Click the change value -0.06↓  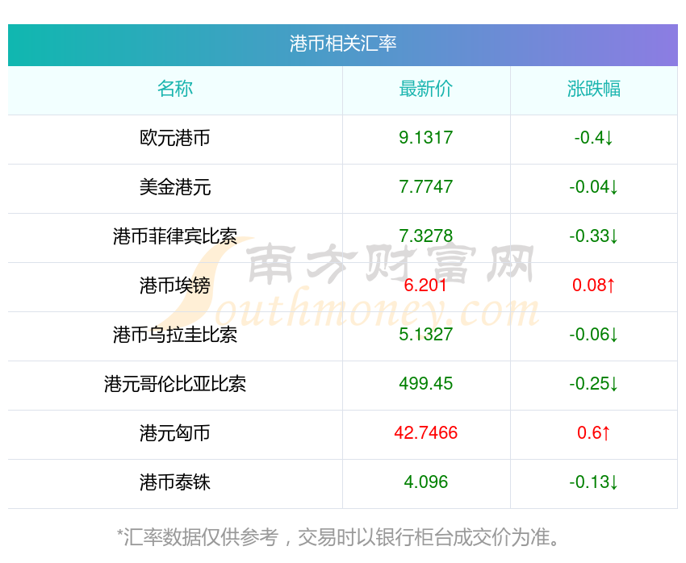click(594, 335)
